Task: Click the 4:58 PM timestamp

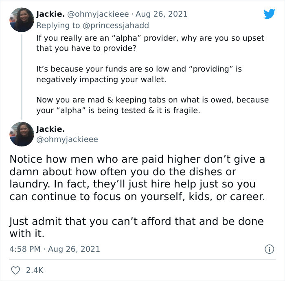Action: tap(24, 248)
